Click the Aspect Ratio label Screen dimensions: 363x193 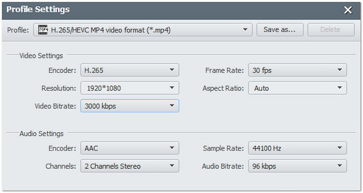point(223,88)
